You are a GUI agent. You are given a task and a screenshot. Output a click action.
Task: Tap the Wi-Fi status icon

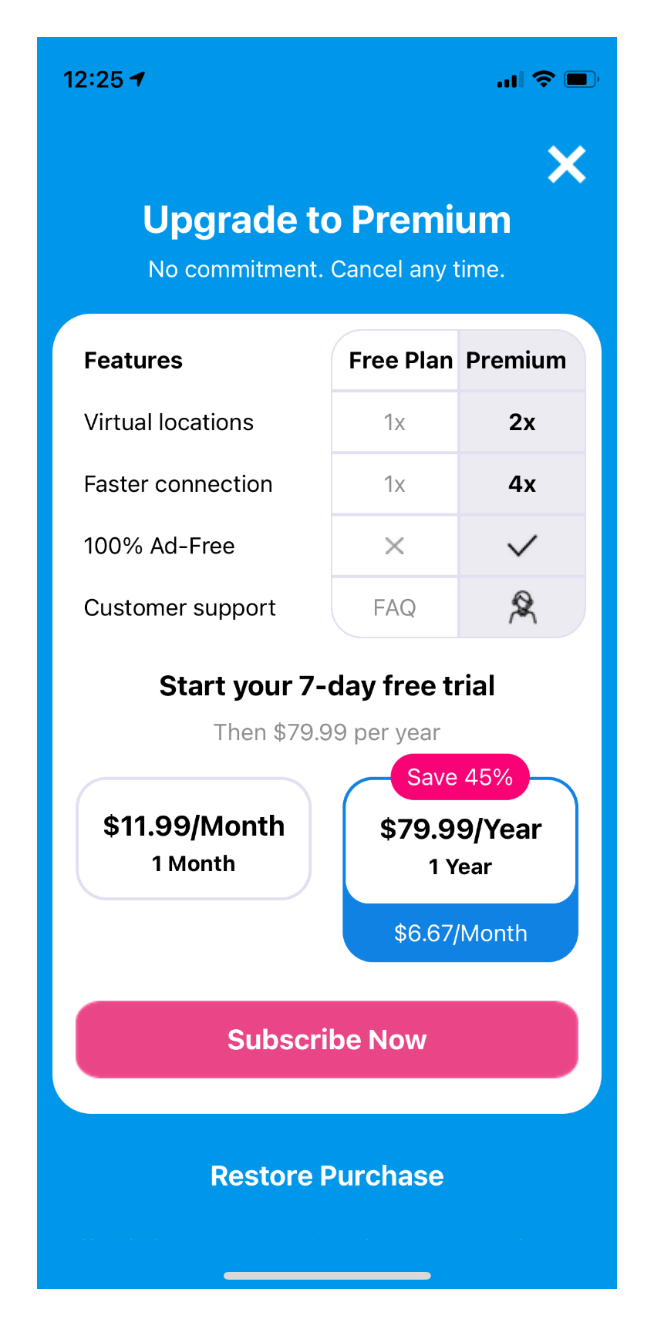[544, 79]
